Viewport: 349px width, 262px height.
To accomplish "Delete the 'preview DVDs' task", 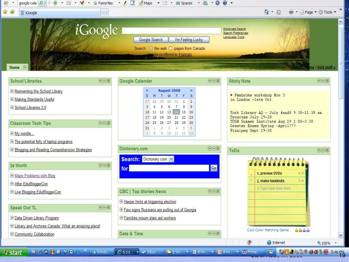I will [299, 173].
